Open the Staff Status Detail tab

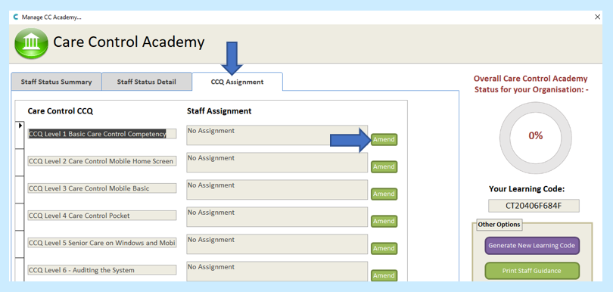tap(147, 82)
